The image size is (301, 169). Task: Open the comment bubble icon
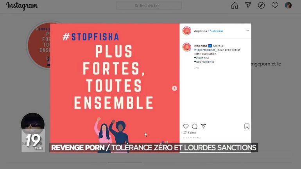195,126
